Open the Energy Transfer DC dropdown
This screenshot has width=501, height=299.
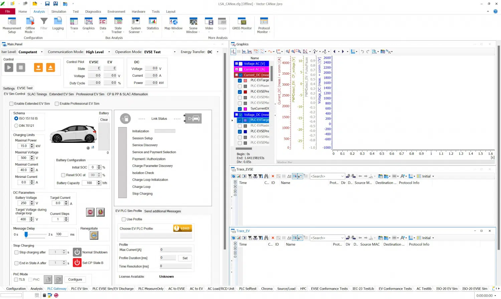(217, 52)
